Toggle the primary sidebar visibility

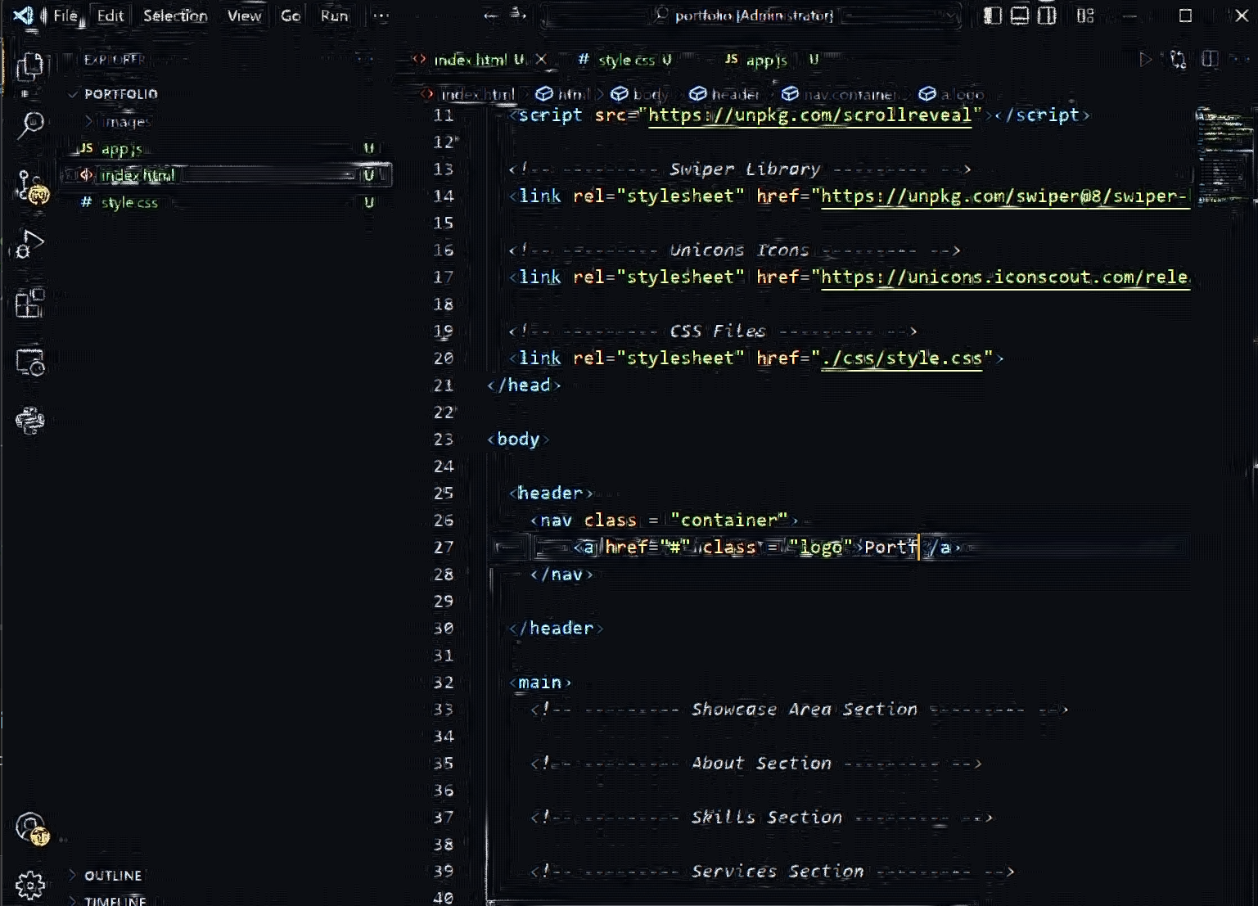(x=992, y=16)
